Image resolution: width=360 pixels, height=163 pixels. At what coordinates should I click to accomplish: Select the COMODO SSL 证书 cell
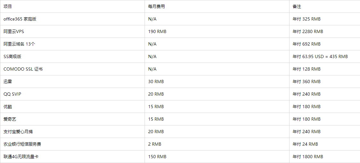click(23, 69)
